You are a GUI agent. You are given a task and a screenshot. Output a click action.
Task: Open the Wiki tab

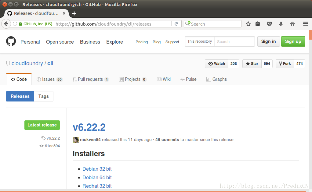pos(164,79)
